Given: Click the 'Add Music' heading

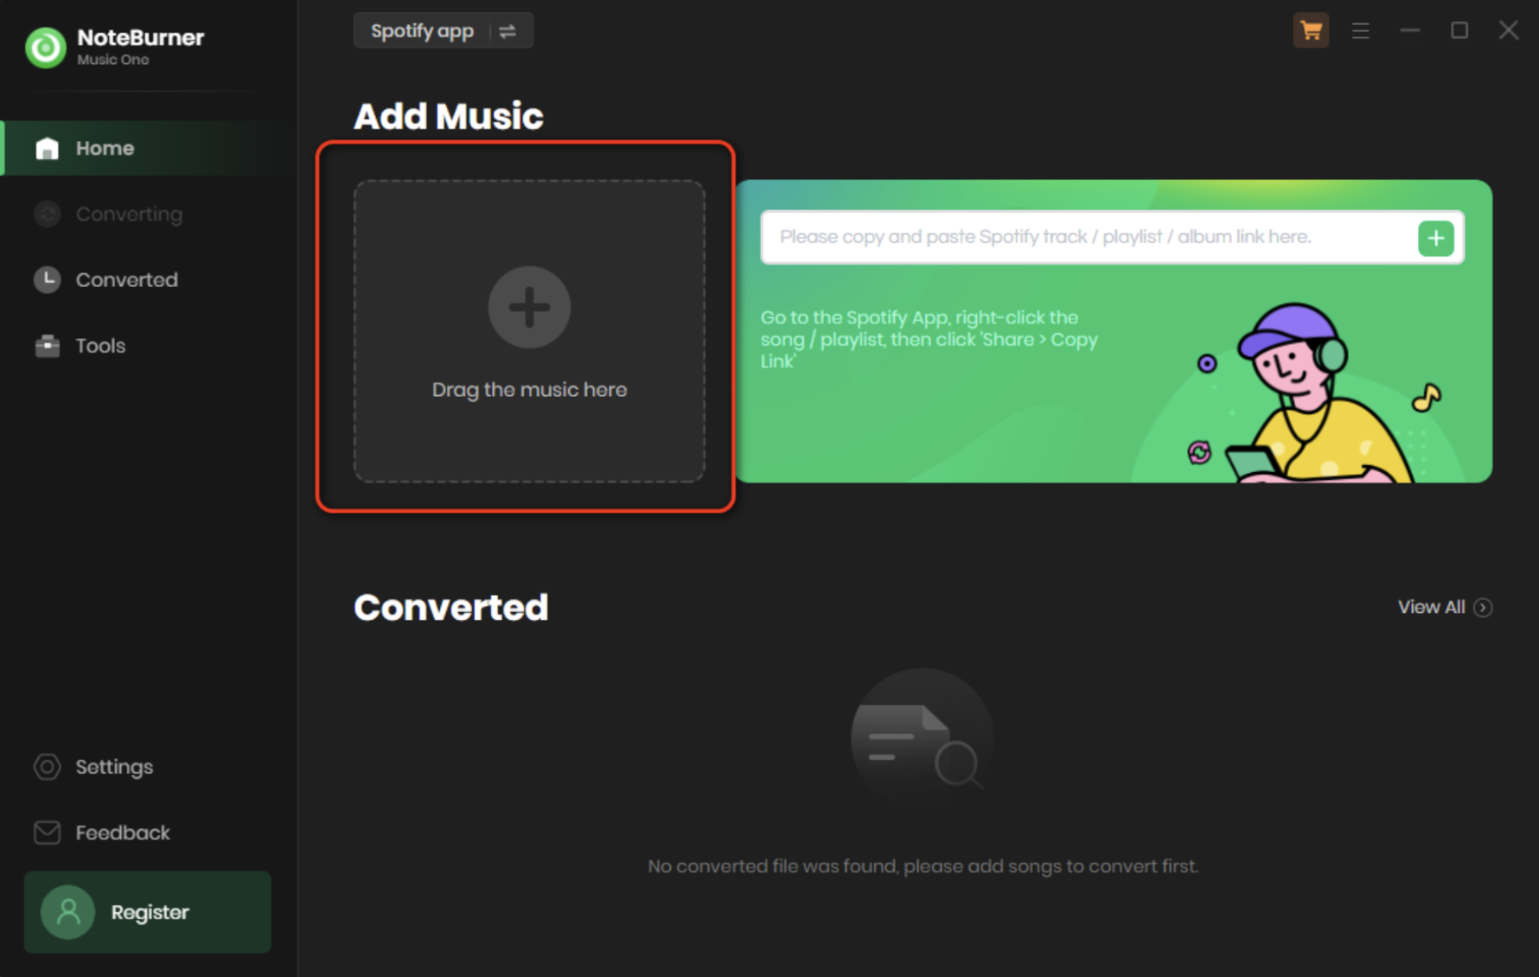Looking at the screenshot, I should point(449,116).
